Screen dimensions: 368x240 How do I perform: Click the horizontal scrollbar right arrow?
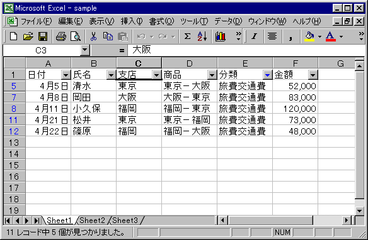coord(346,221)
